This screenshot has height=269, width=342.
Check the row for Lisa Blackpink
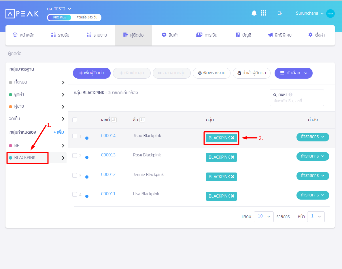click(x=75, y=194)
